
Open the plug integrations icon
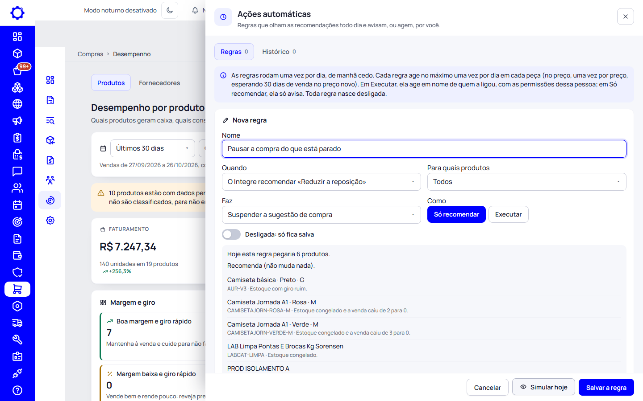pyautogui.click(x=17, y=373)
